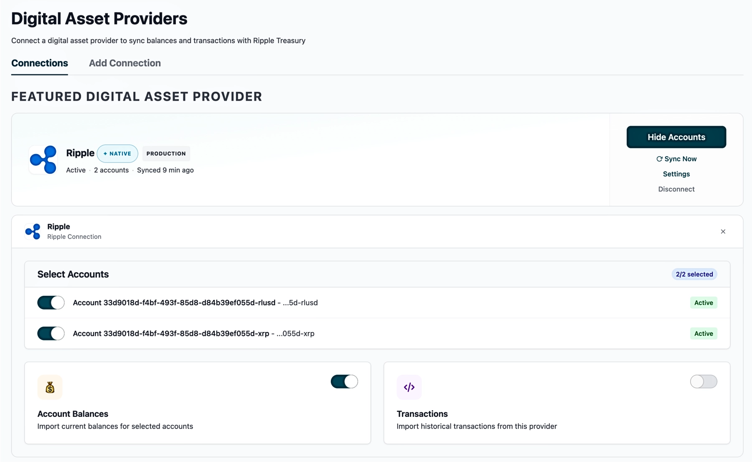
Task: Click Active status of xrp account
Action: coord(704,333)
